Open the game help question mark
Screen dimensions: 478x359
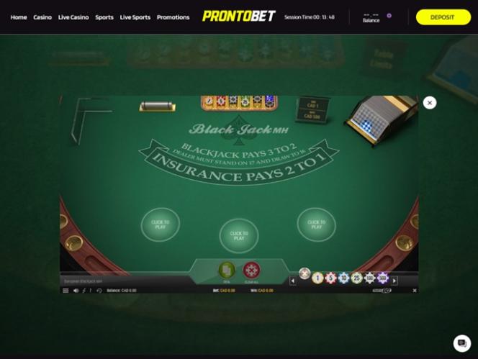[91, 291]
